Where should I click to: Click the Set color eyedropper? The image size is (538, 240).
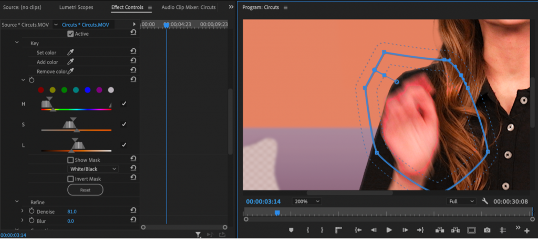pos(70,53)
